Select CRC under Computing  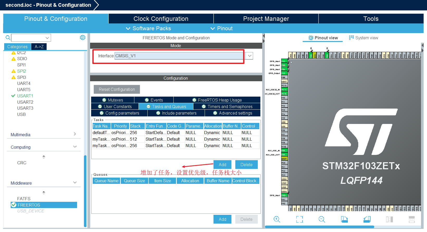tap(22, 163)
